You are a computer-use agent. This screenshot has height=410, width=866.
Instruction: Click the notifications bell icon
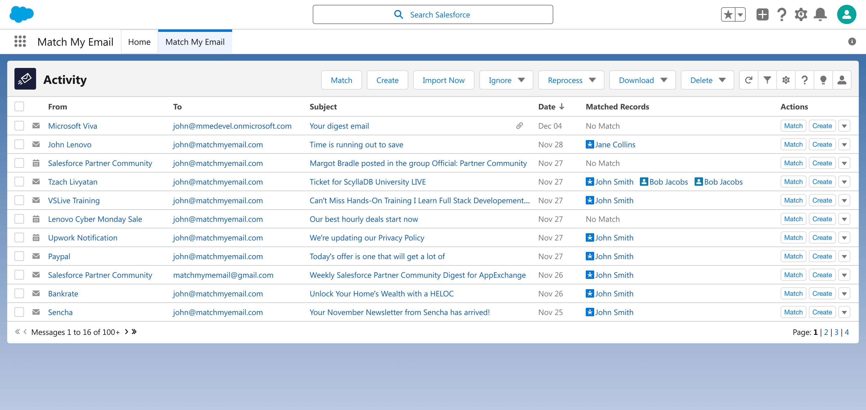[820, 14]
